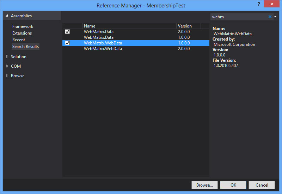Click the Solution label
Image resolution: width=282 pixels, height=194 pixels.
point(19,57)
